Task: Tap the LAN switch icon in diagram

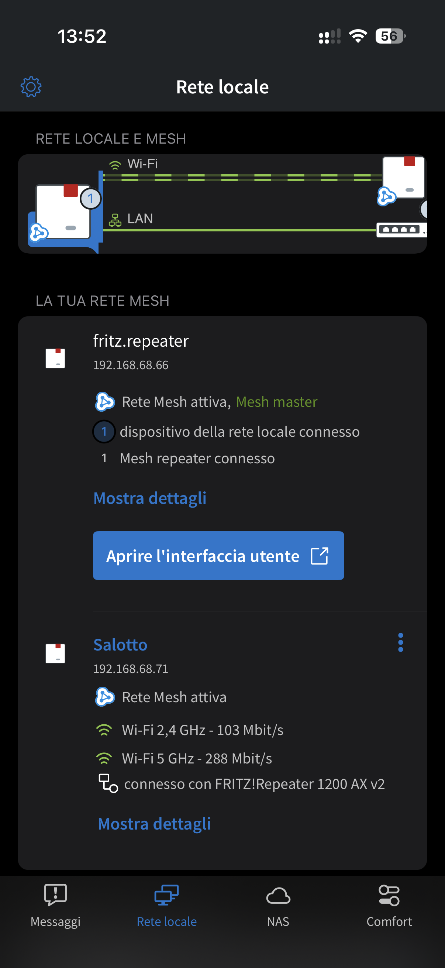Action: pyautogui.click(x=400, y=230)
